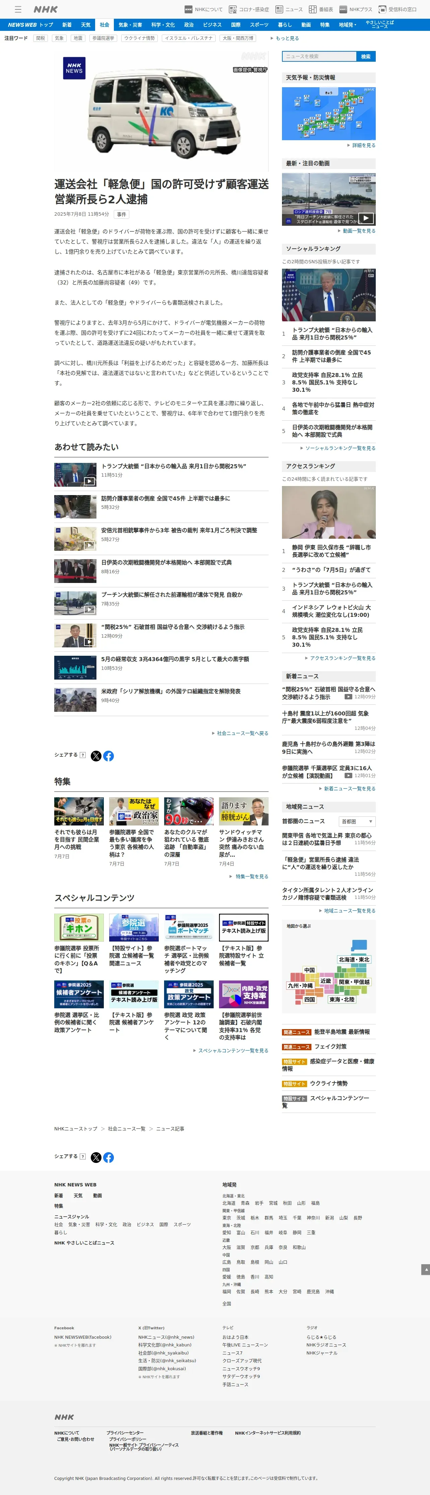430x1495 pixels.
Task: Select 社会 navigation tab
Action: [104, 25]
